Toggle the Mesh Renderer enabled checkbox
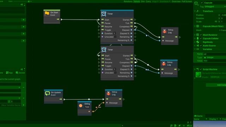This screenshot has width=226, height=127. click(201, 35)
